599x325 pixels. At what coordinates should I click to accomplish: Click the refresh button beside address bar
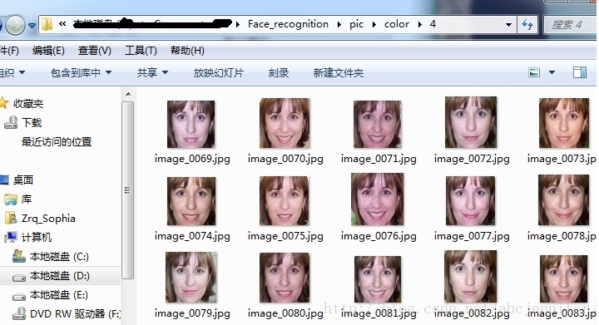527,25
